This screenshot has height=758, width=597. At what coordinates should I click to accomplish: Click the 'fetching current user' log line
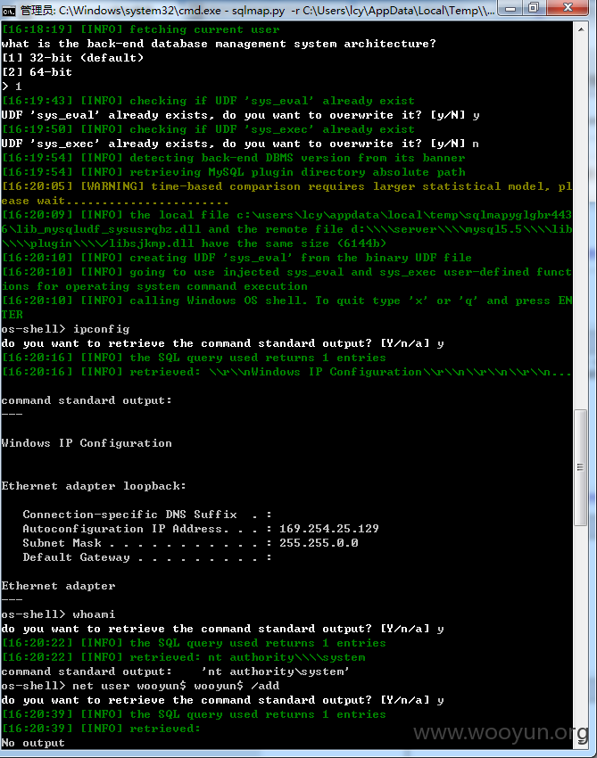pos(141,29)
